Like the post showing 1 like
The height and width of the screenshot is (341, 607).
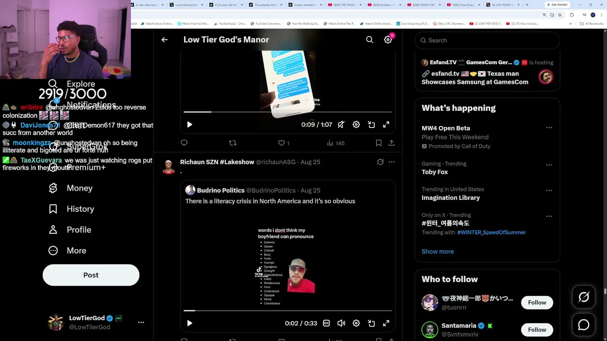(x=284, y=143)
